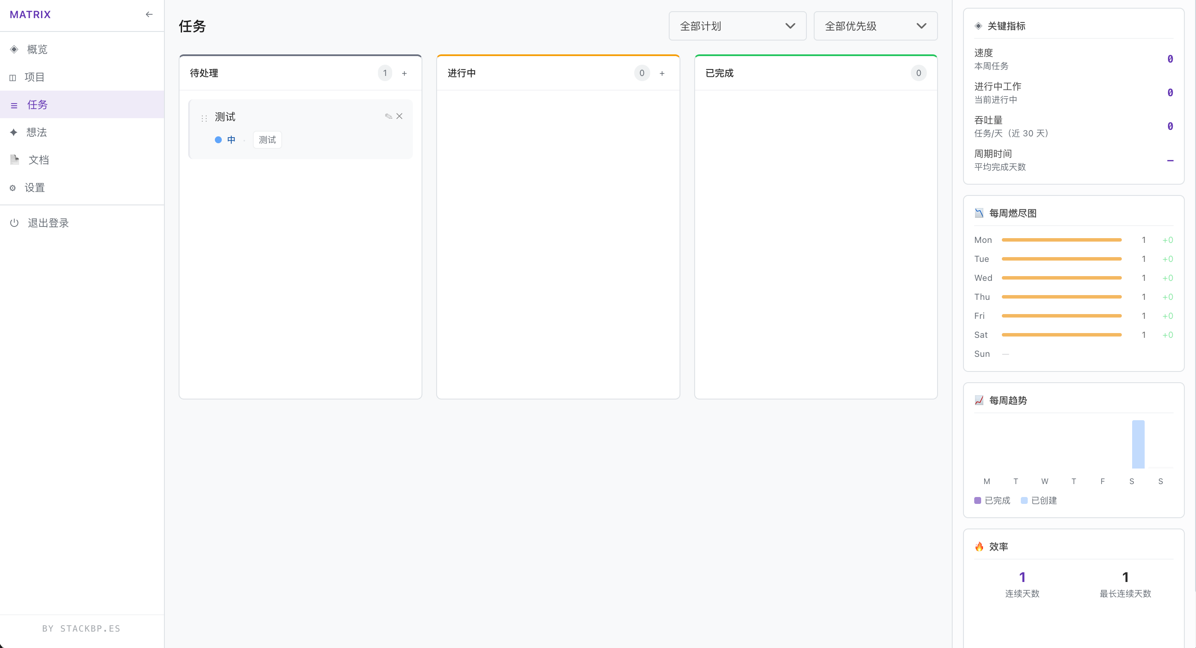This screenshot has width=1196, height=648.
Task: Click the 任务 page heading
Action: click(x=192, y=26)
